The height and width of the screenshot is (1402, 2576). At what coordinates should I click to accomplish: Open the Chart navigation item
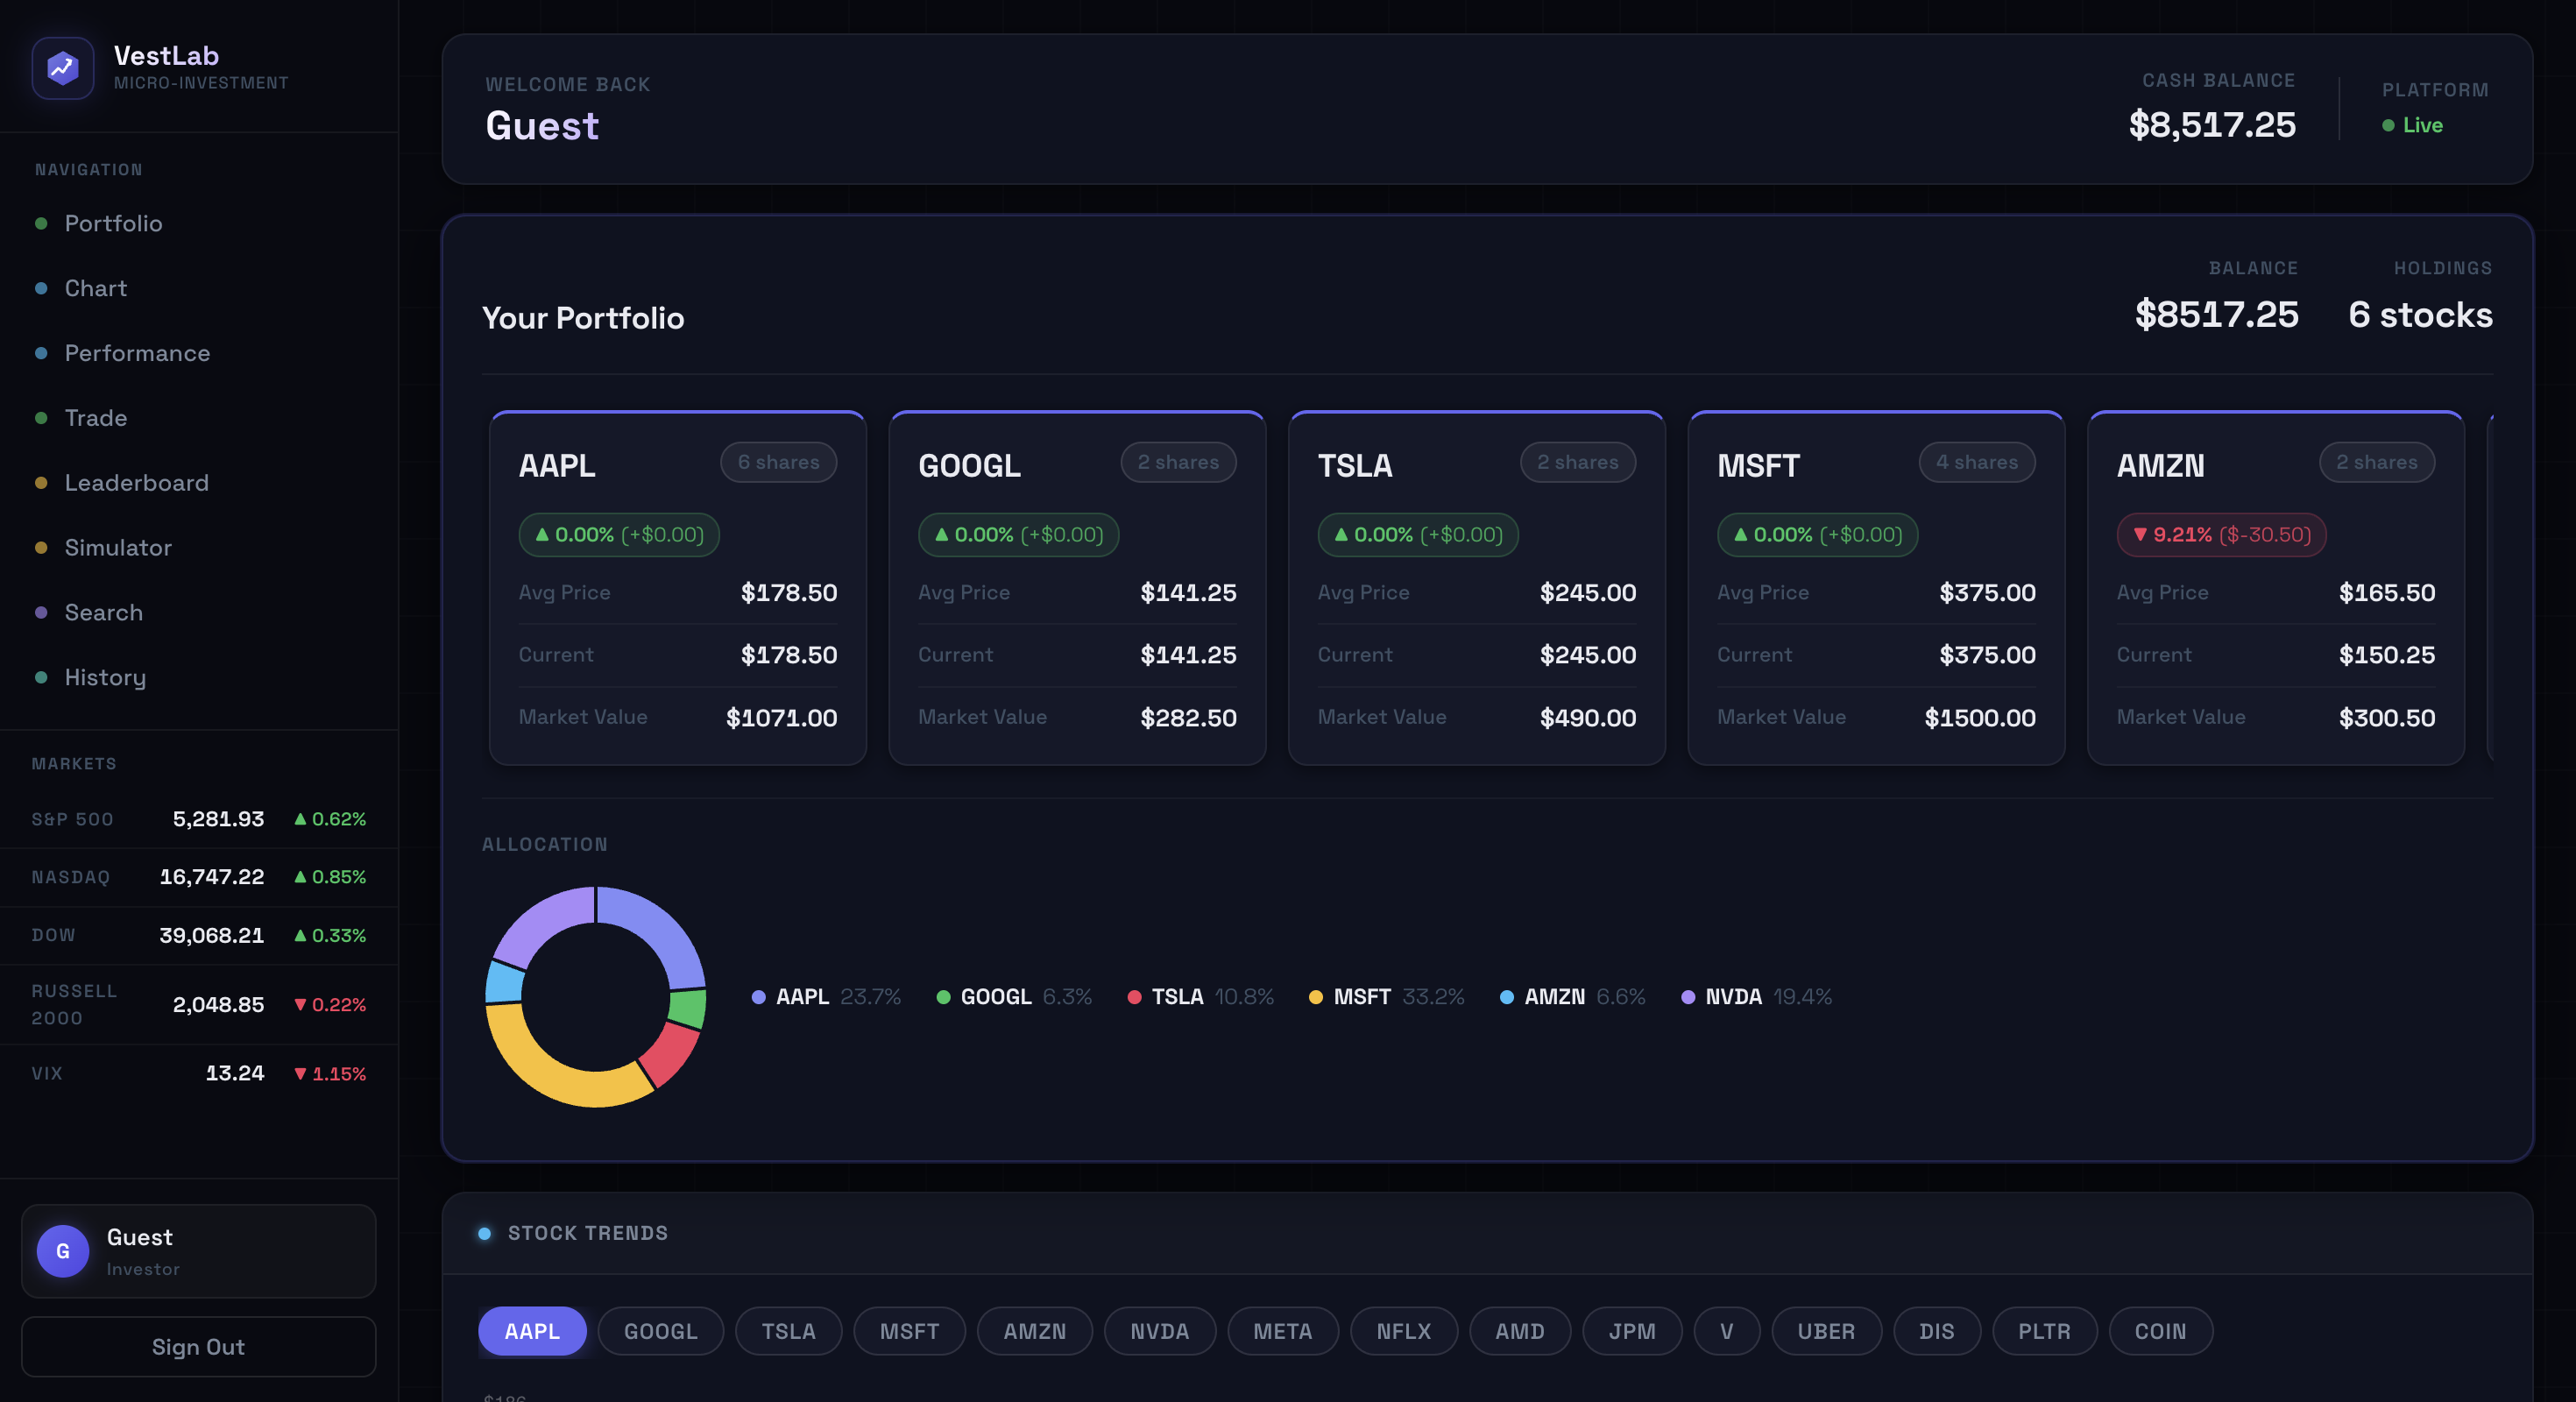point(199,288)
